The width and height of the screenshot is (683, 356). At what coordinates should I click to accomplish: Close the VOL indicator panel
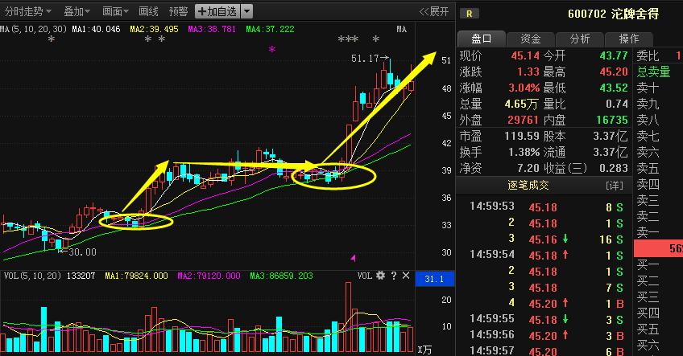coord(406,276)
